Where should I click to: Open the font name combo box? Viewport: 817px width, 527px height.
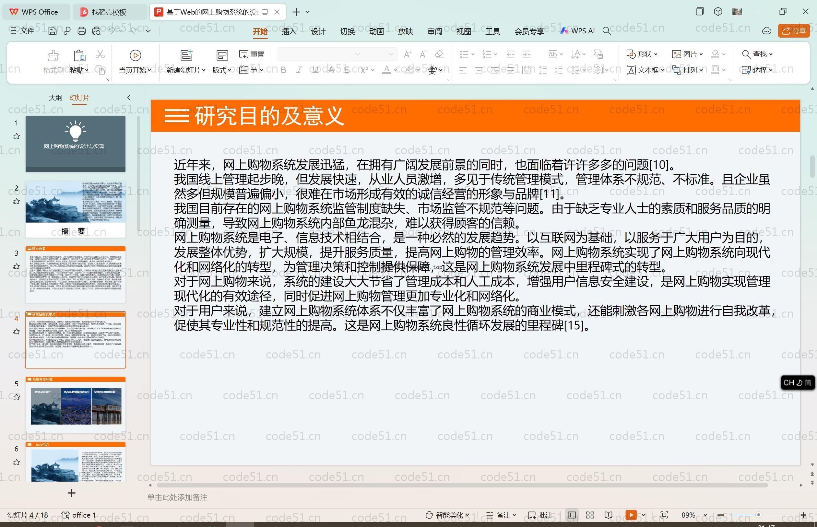click(319, 54)
